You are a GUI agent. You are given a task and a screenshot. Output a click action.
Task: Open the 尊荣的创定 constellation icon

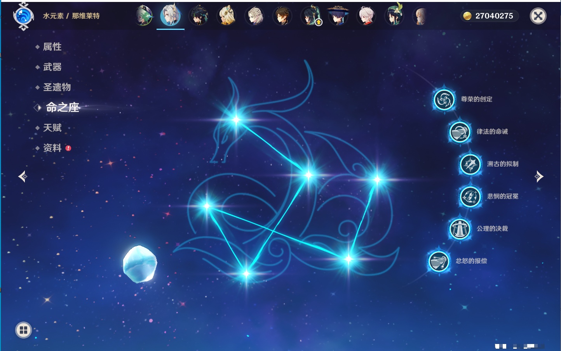coord(444,100)
